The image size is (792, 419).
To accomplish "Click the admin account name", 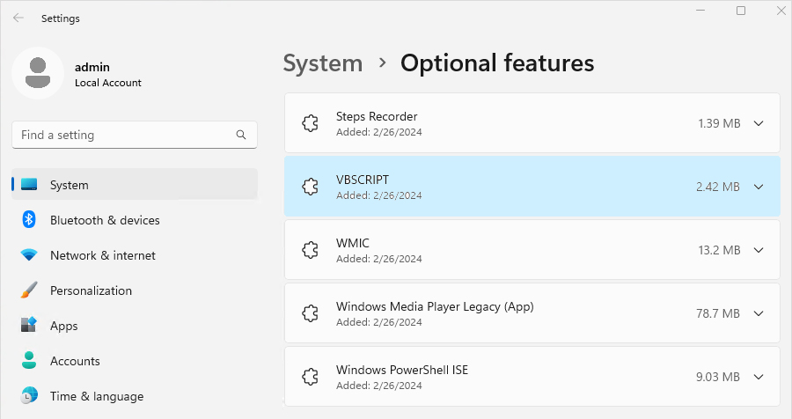I will point(92,67).
